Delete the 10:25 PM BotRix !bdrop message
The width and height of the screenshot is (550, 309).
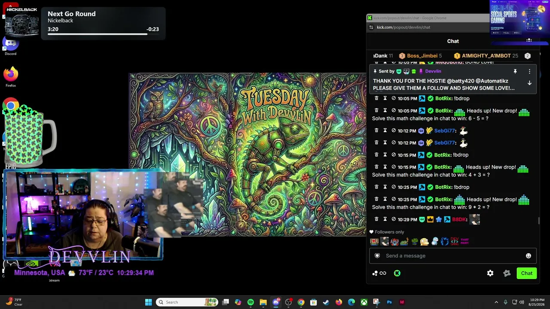pos(376,187)
